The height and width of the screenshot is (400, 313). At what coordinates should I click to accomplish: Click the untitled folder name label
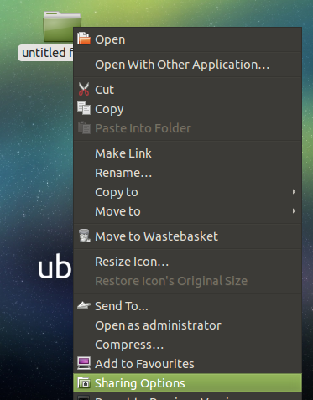point(45,53)
